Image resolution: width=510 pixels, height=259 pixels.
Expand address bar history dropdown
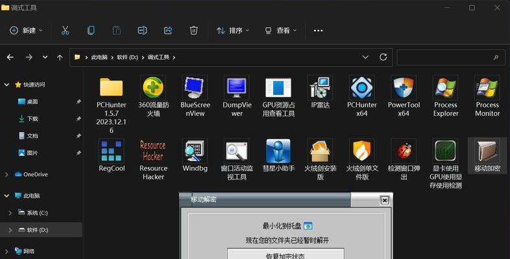tap(365, 57)
